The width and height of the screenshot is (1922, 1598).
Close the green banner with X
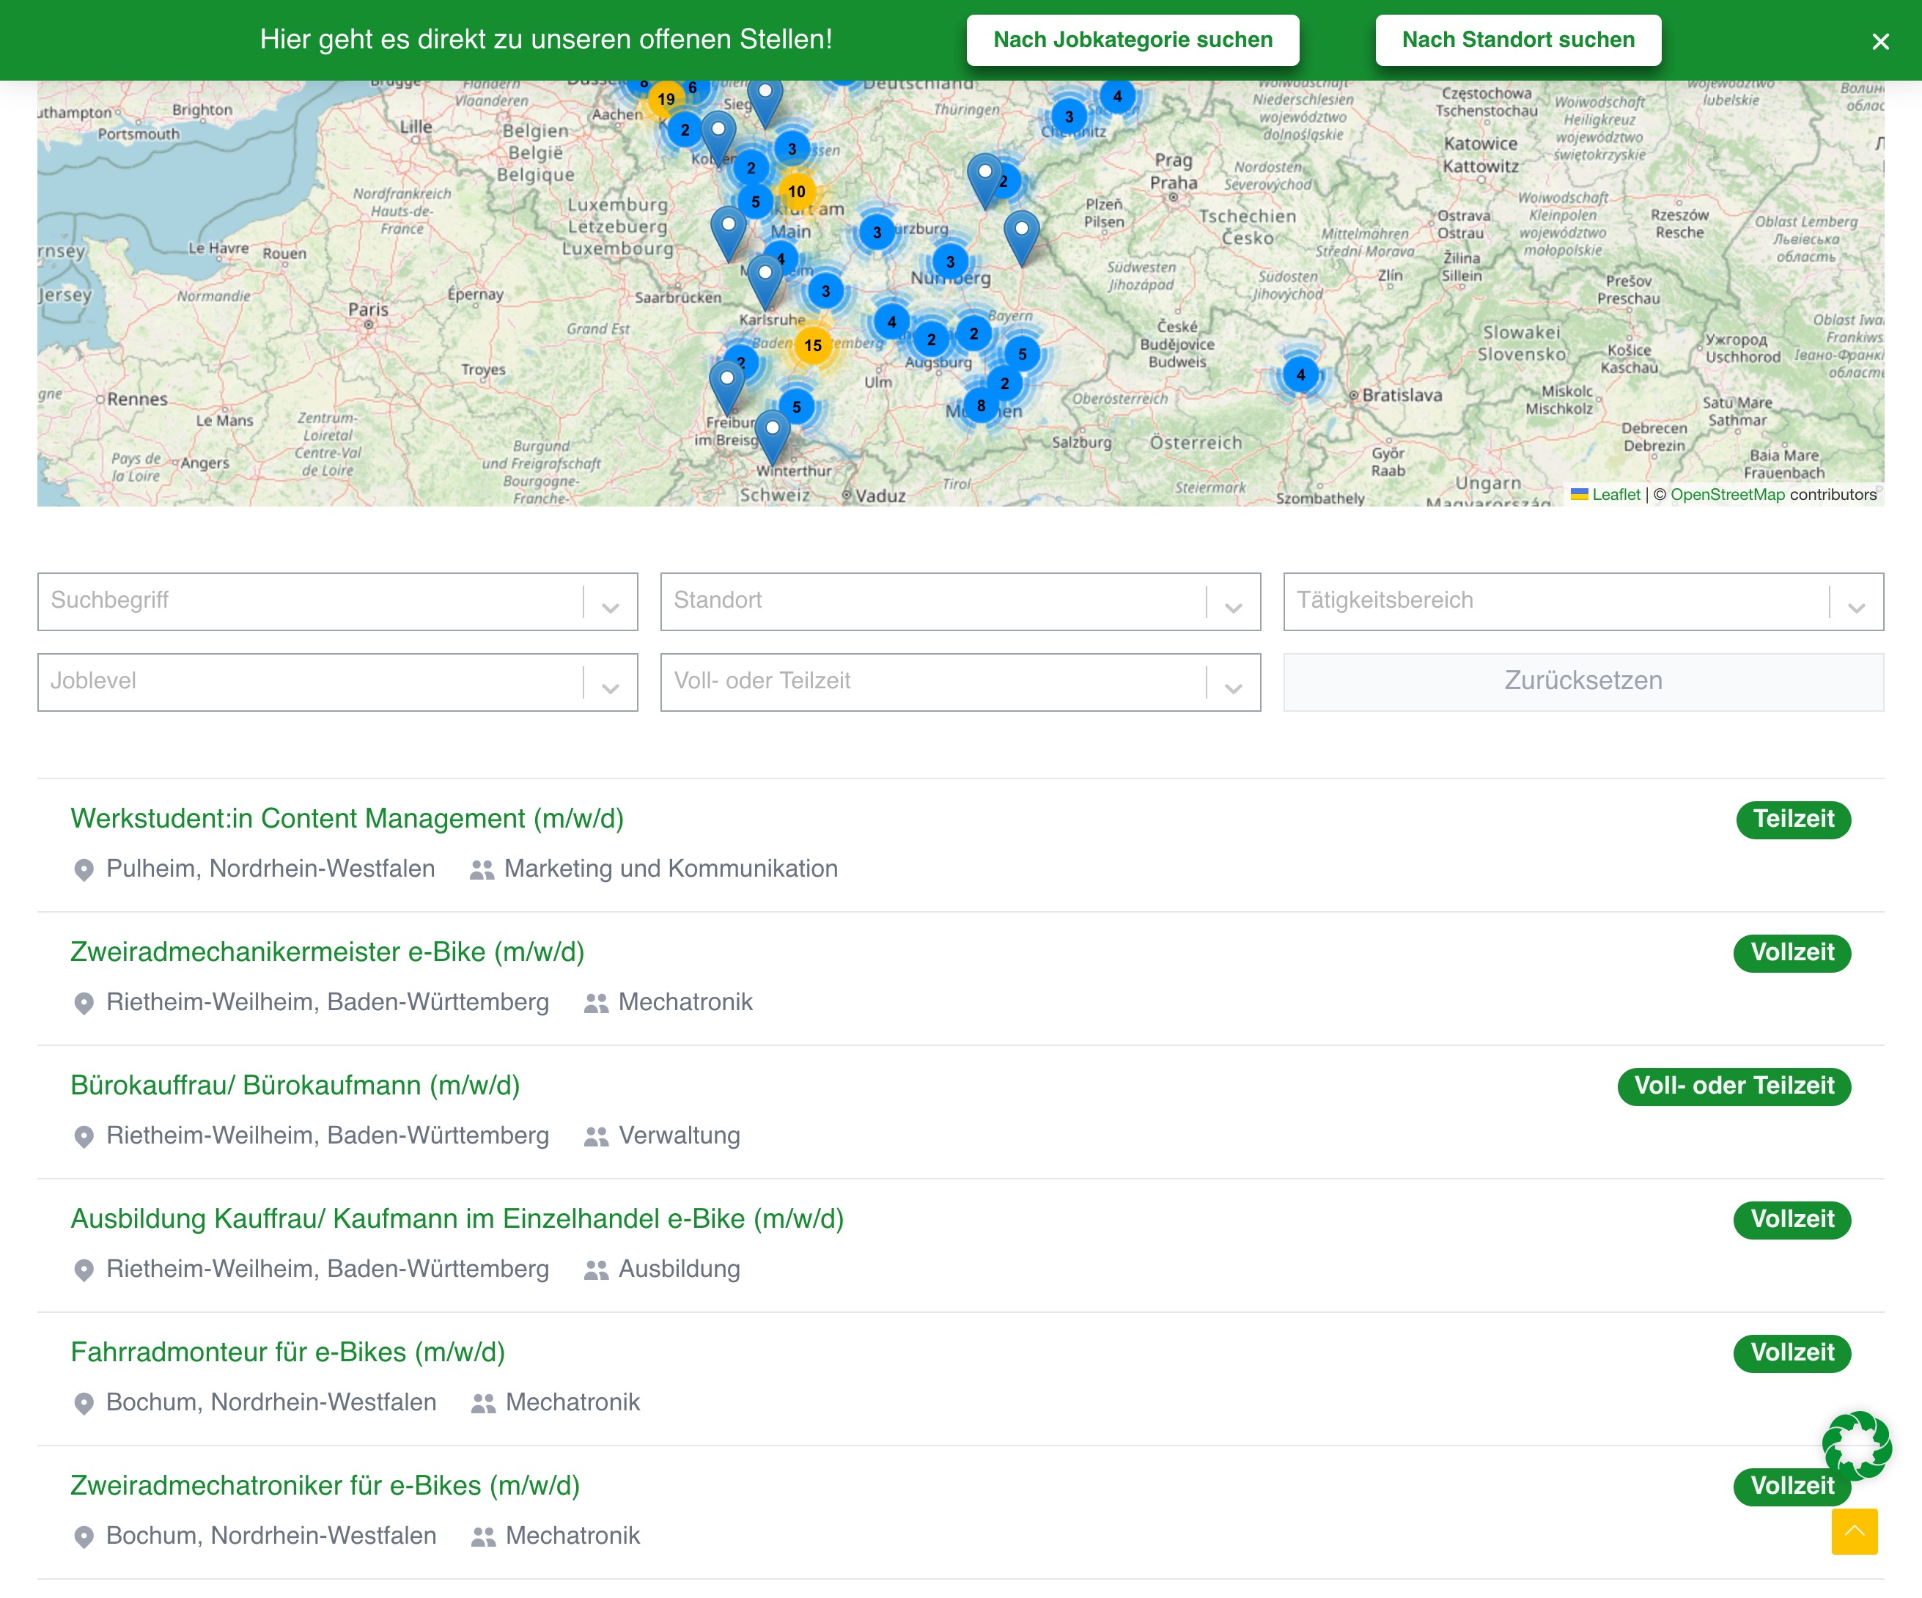click(1880, 41)
